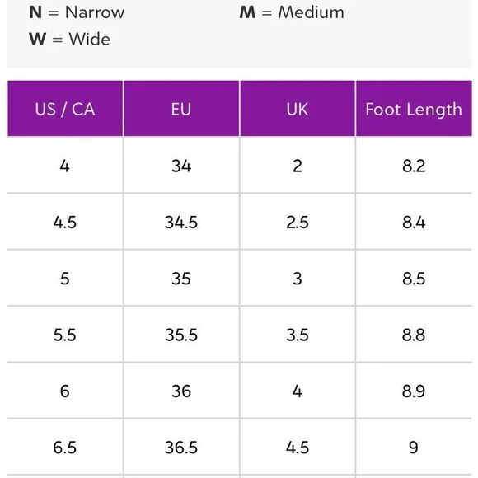This screenshot has height=478, width=478.
Task: Click EU size 35 cell
Action: pos(181,278)
